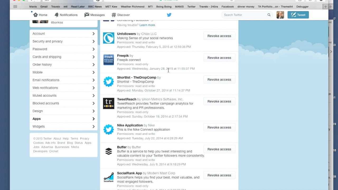The image size is (338, 190).
Task: Open the Messages envelope item
Action: click(95, 15)
